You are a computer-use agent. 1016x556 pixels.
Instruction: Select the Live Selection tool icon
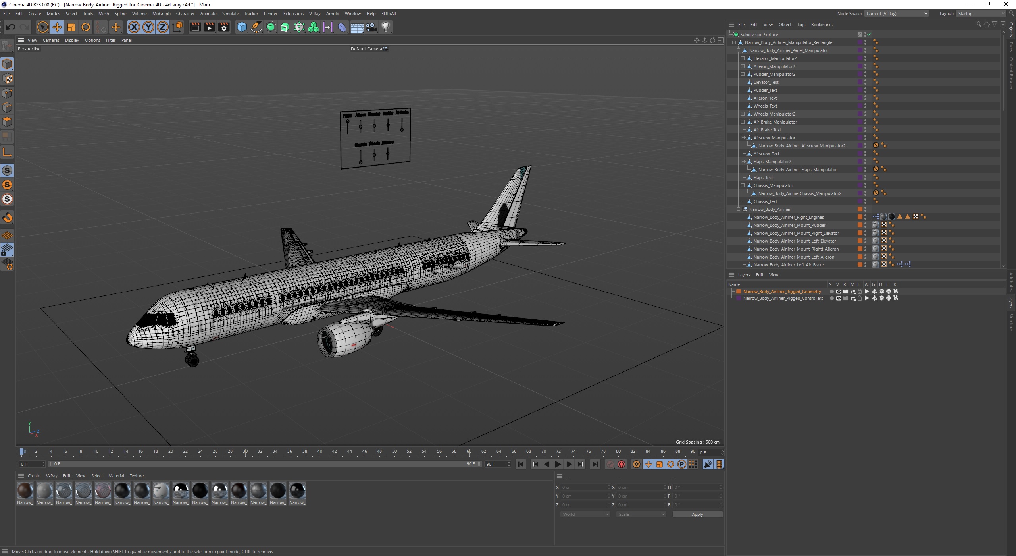click(x=42, y=27)
